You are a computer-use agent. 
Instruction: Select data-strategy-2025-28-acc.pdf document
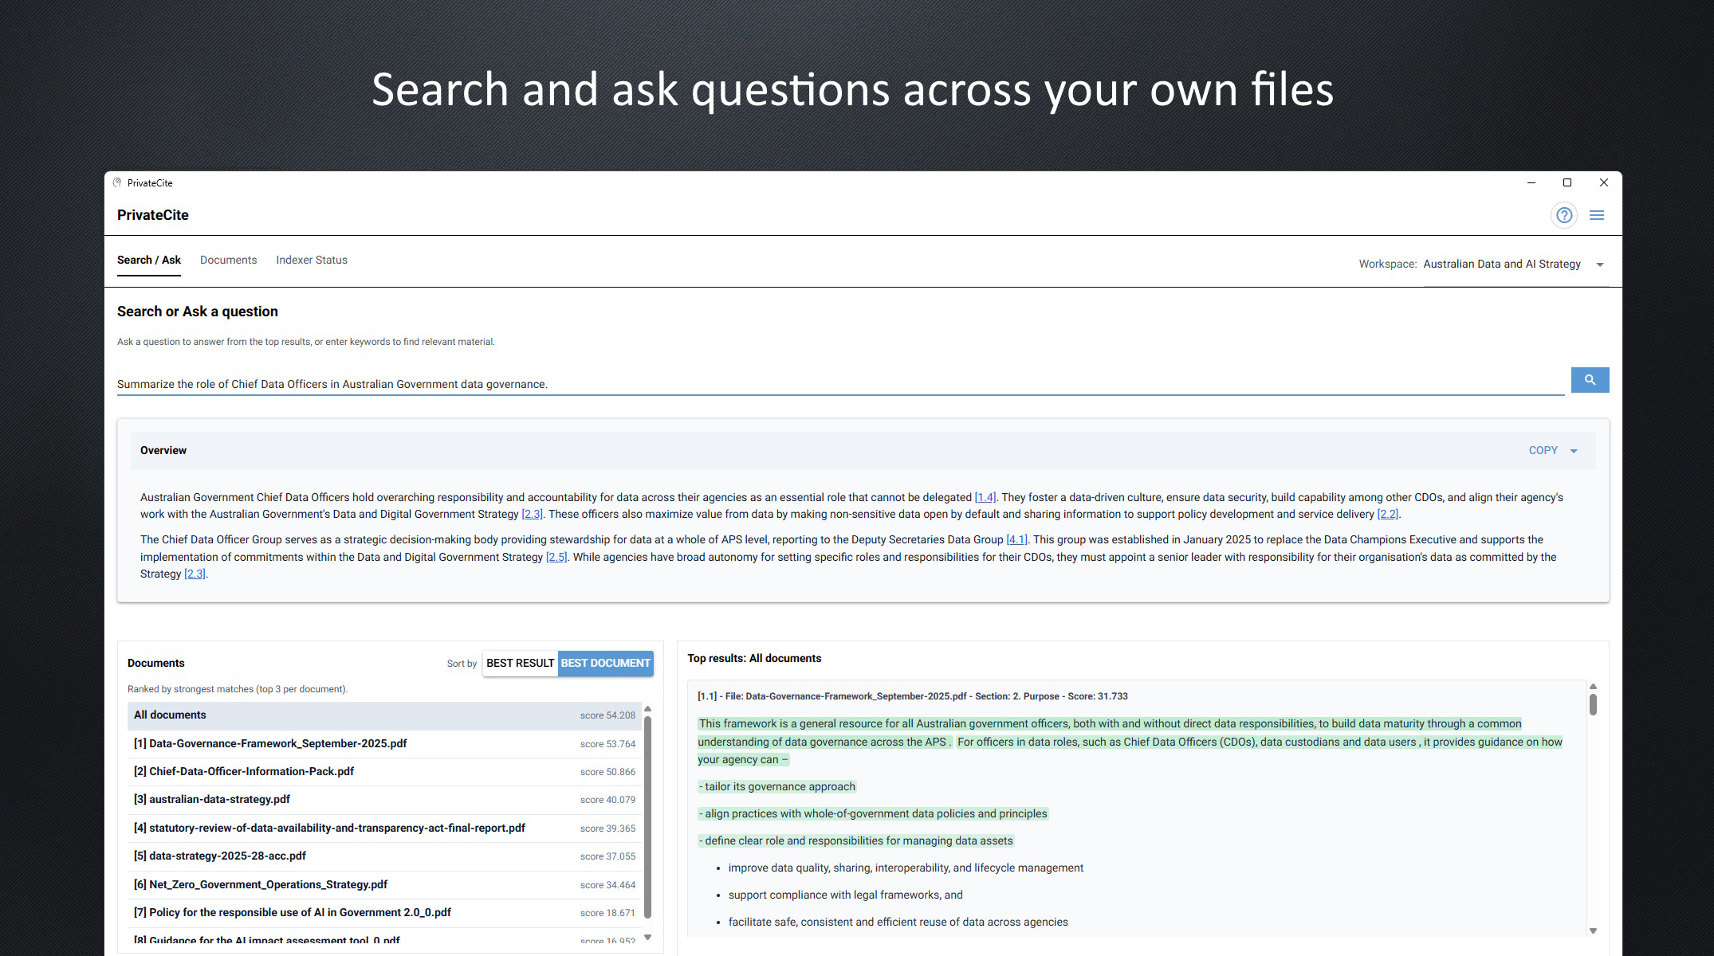click(384, 856)
